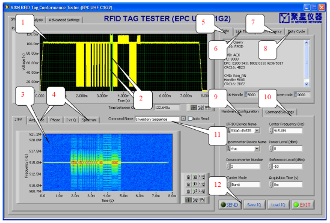The width and height of the screenshot is (330, 223).
Task: Select the pan hand tool below spectrogram
Action: [201, 200]
